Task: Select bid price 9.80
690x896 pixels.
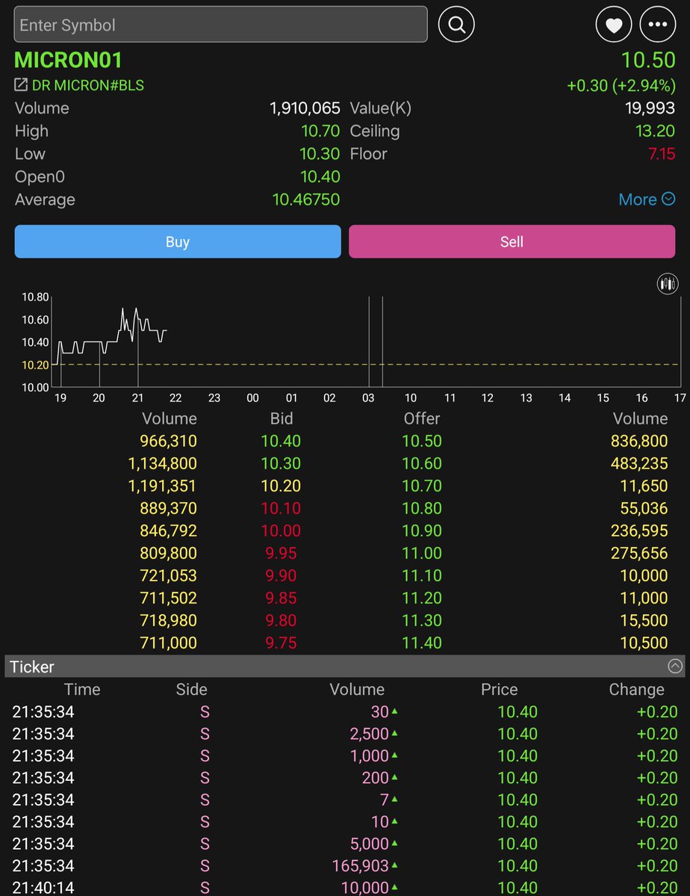Action: click(281, 620)
